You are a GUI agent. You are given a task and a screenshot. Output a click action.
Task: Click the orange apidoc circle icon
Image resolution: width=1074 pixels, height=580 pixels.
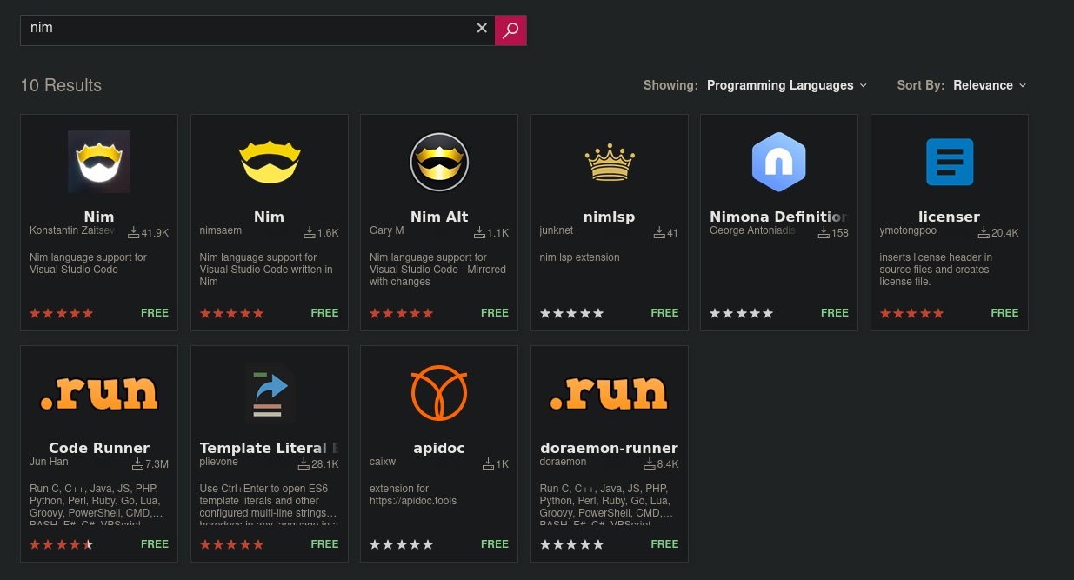click(x=439, y=393)
